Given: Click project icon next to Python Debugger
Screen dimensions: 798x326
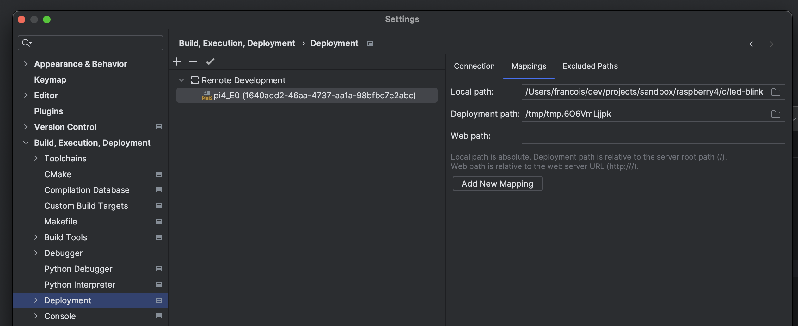Looking at the screenshot, I should pos(159,269).
